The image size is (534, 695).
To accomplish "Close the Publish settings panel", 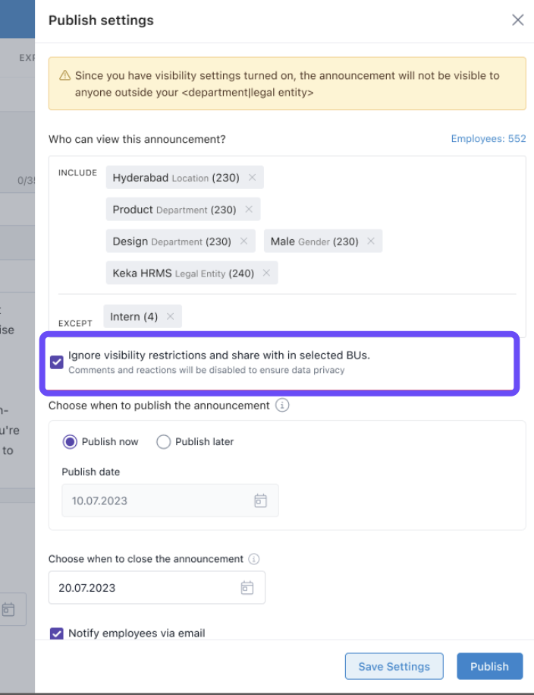I will 517,21.
